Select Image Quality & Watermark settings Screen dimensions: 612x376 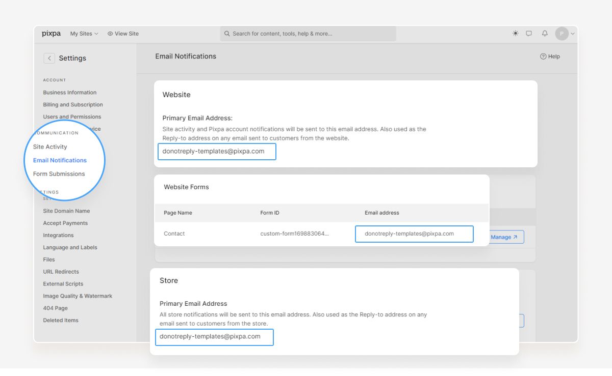click(78, 296)
